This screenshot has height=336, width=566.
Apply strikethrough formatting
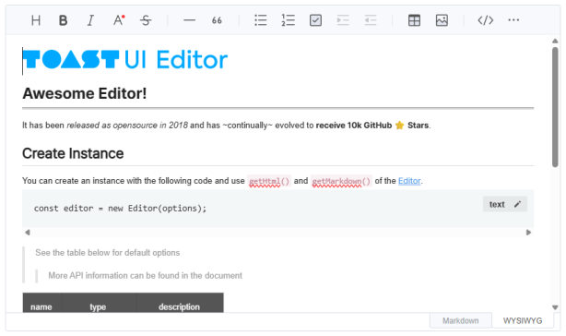tap(146, 20)
